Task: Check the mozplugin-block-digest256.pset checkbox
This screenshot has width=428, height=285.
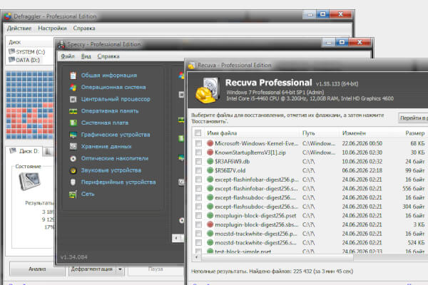Action: click(x=198, y=215)
